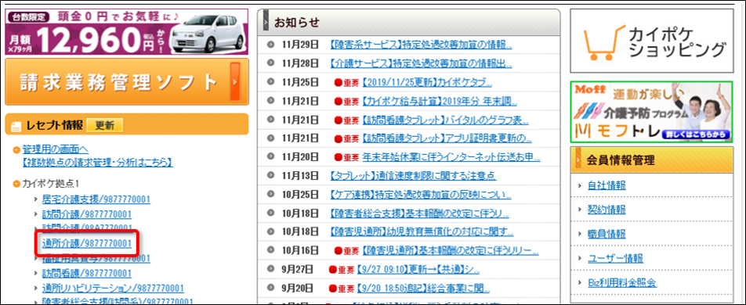Open 【ケア連携】特定処遇改善加算の反映 notice

(x=420, y=194)
